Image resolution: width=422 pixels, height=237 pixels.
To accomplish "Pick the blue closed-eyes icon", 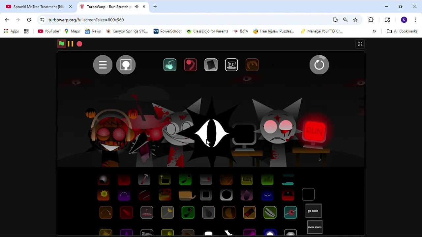I will point(267,195).
